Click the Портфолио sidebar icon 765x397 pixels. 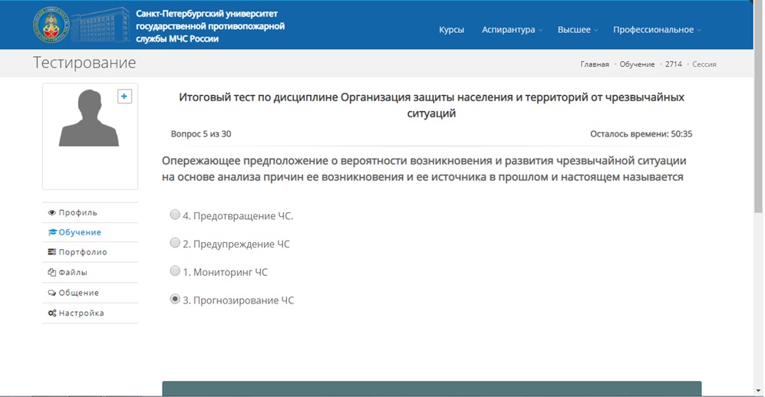pyautogui.click(x=52, y=253)
